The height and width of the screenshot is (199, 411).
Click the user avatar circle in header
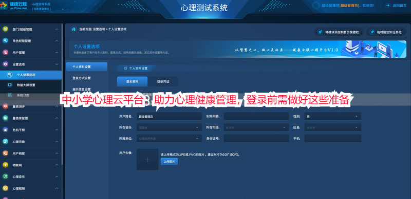tap(316, 5)
